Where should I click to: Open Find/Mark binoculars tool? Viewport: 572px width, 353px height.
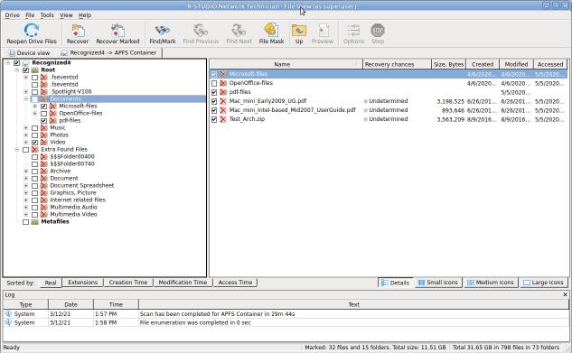(x=163, y=31)
